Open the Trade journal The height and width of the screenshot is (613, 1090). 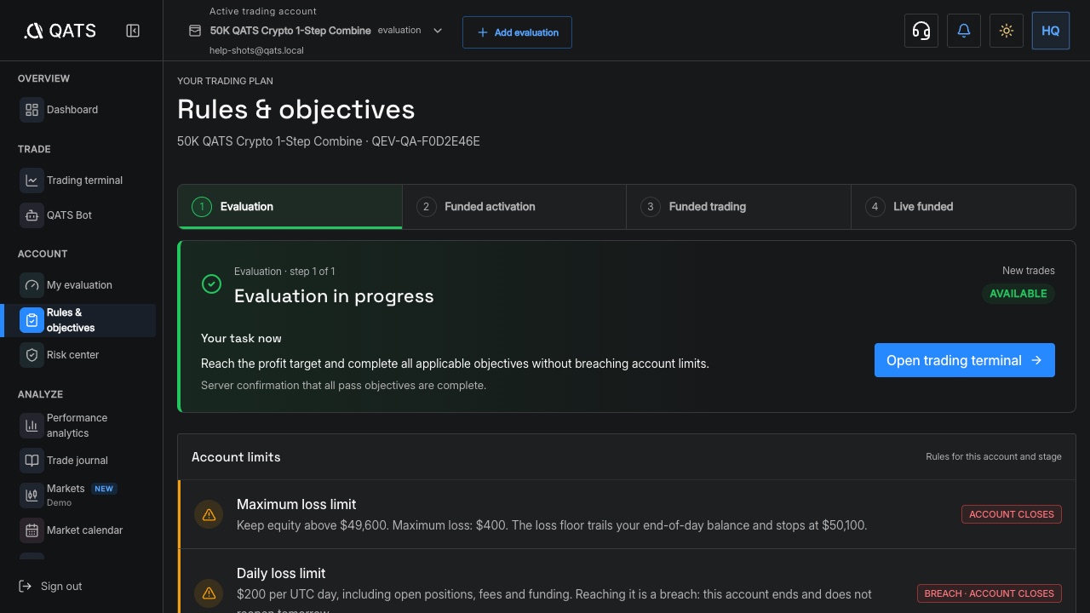(87, 461)
